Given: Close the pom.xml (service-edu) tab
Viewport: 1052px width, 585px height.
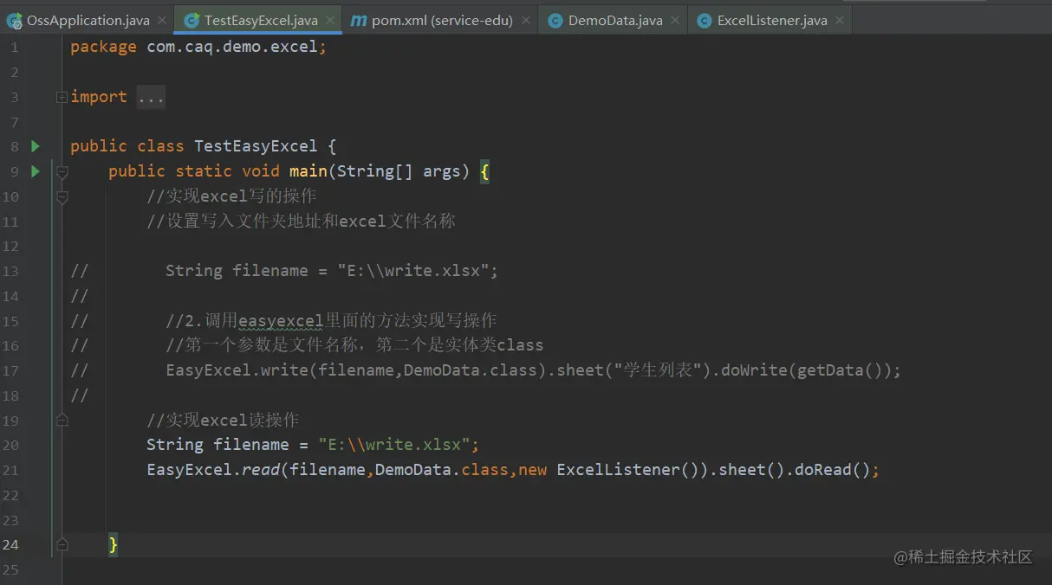Looking at the screenshot, I should pyautogui.click(x=525, y=20).
